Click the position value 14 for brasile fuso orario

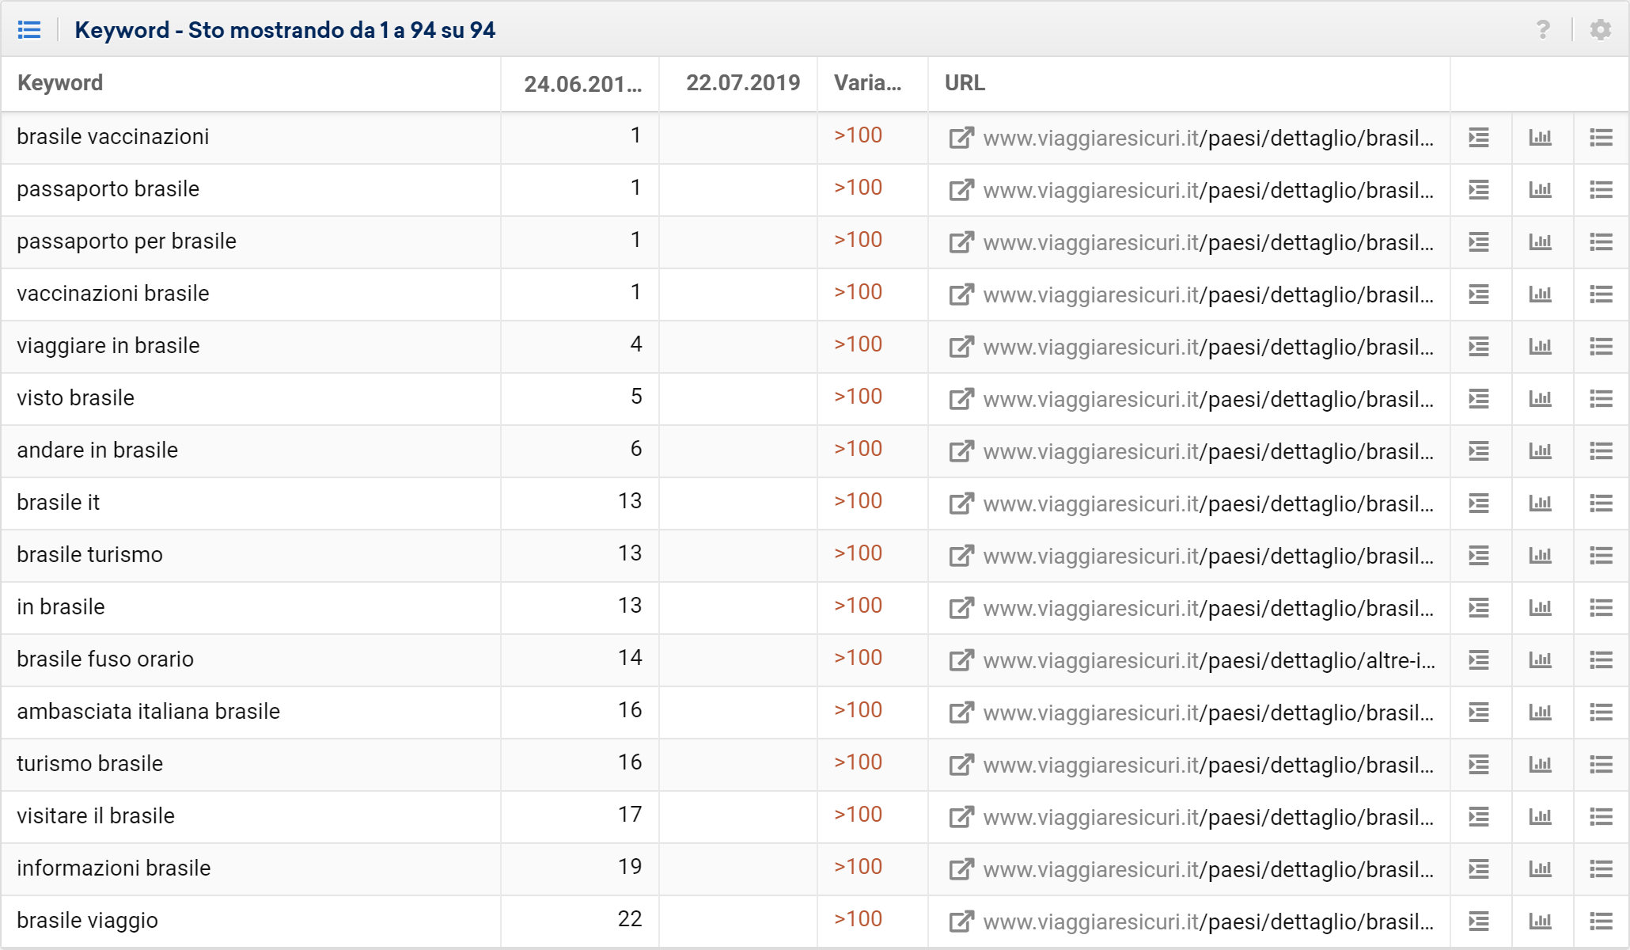coord(630,658)
